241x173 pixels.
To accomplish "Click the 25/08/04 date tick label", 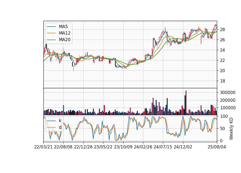I will coord(217,147).
